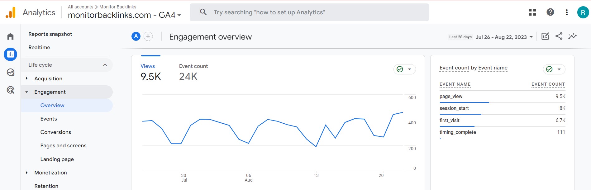Open the Realtime report
The height and width of the screenshot is (190, 591).
click(x=39, y=47)
